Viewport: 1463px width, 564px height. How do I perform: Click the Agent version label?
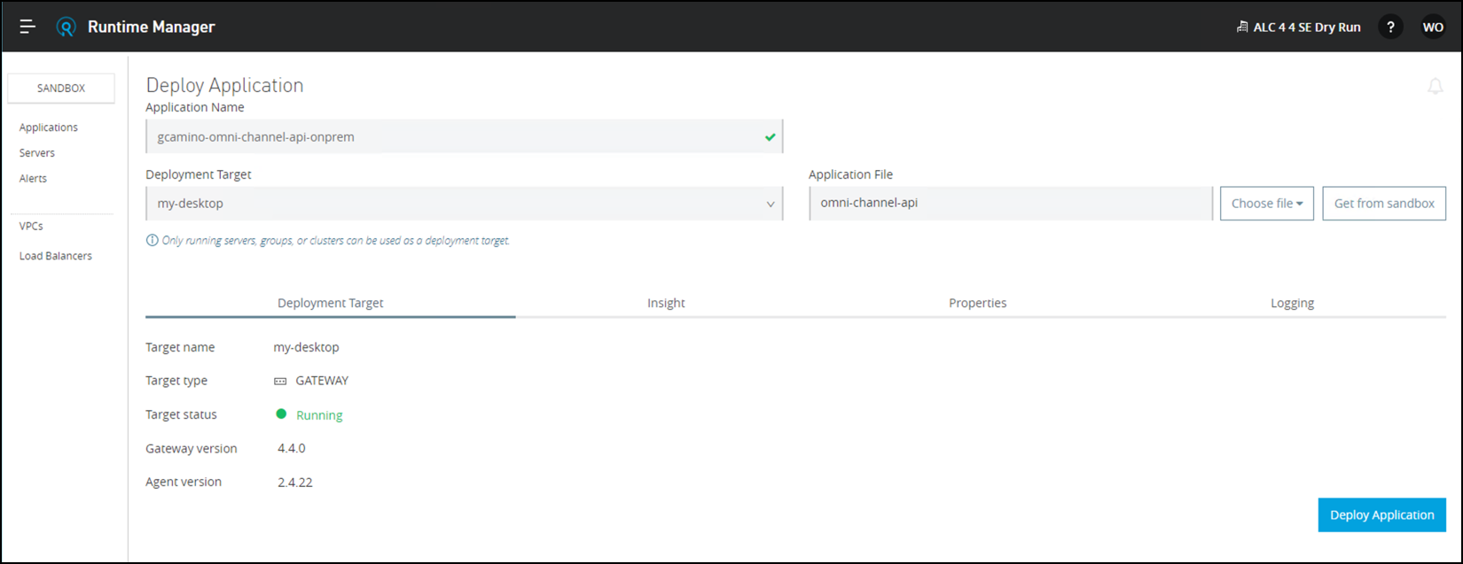point(184,483)
